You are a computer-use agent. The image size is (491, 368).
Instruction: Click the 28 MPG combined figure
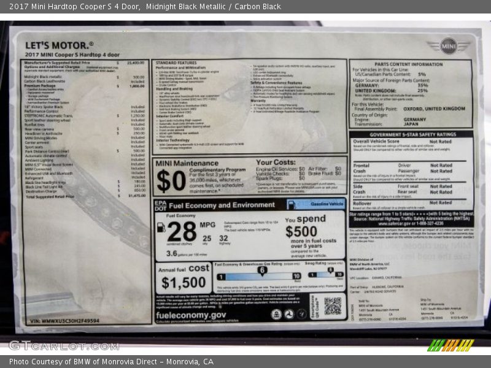click(182, 232)
